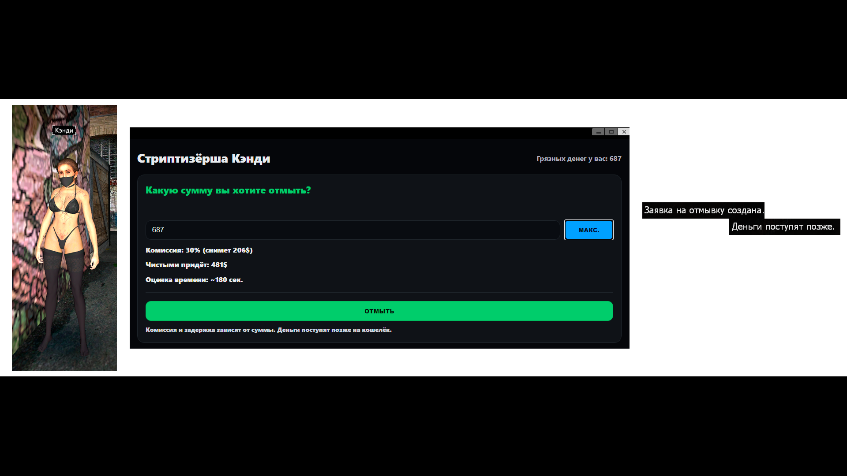This screenshot has width=847, height=476.
Task: Click the Деньги поступят позже notification
Action: pos(783,227)
